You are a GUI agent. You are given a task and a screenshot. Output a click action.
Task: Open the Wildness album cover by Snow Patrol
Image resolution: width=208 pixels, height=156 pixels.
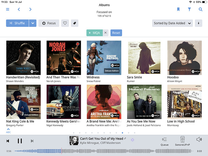[x=104, y=58]
